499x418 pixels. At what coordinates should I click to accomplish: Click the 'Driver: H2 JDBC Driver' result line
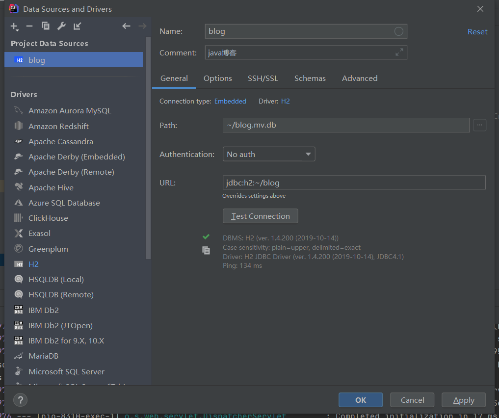[313, 257]
